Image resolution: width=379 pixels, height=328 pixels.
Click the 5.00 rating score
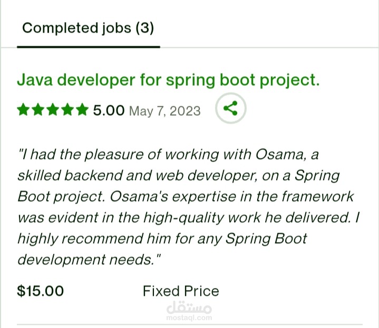109,111
